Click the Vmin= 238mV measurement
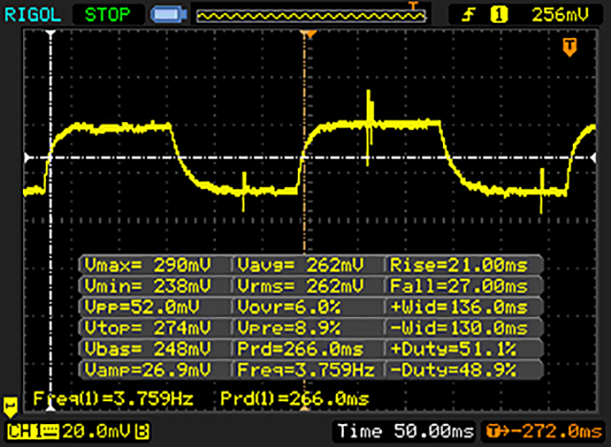This screenshot has width=611, height=447. coord(148,287)
